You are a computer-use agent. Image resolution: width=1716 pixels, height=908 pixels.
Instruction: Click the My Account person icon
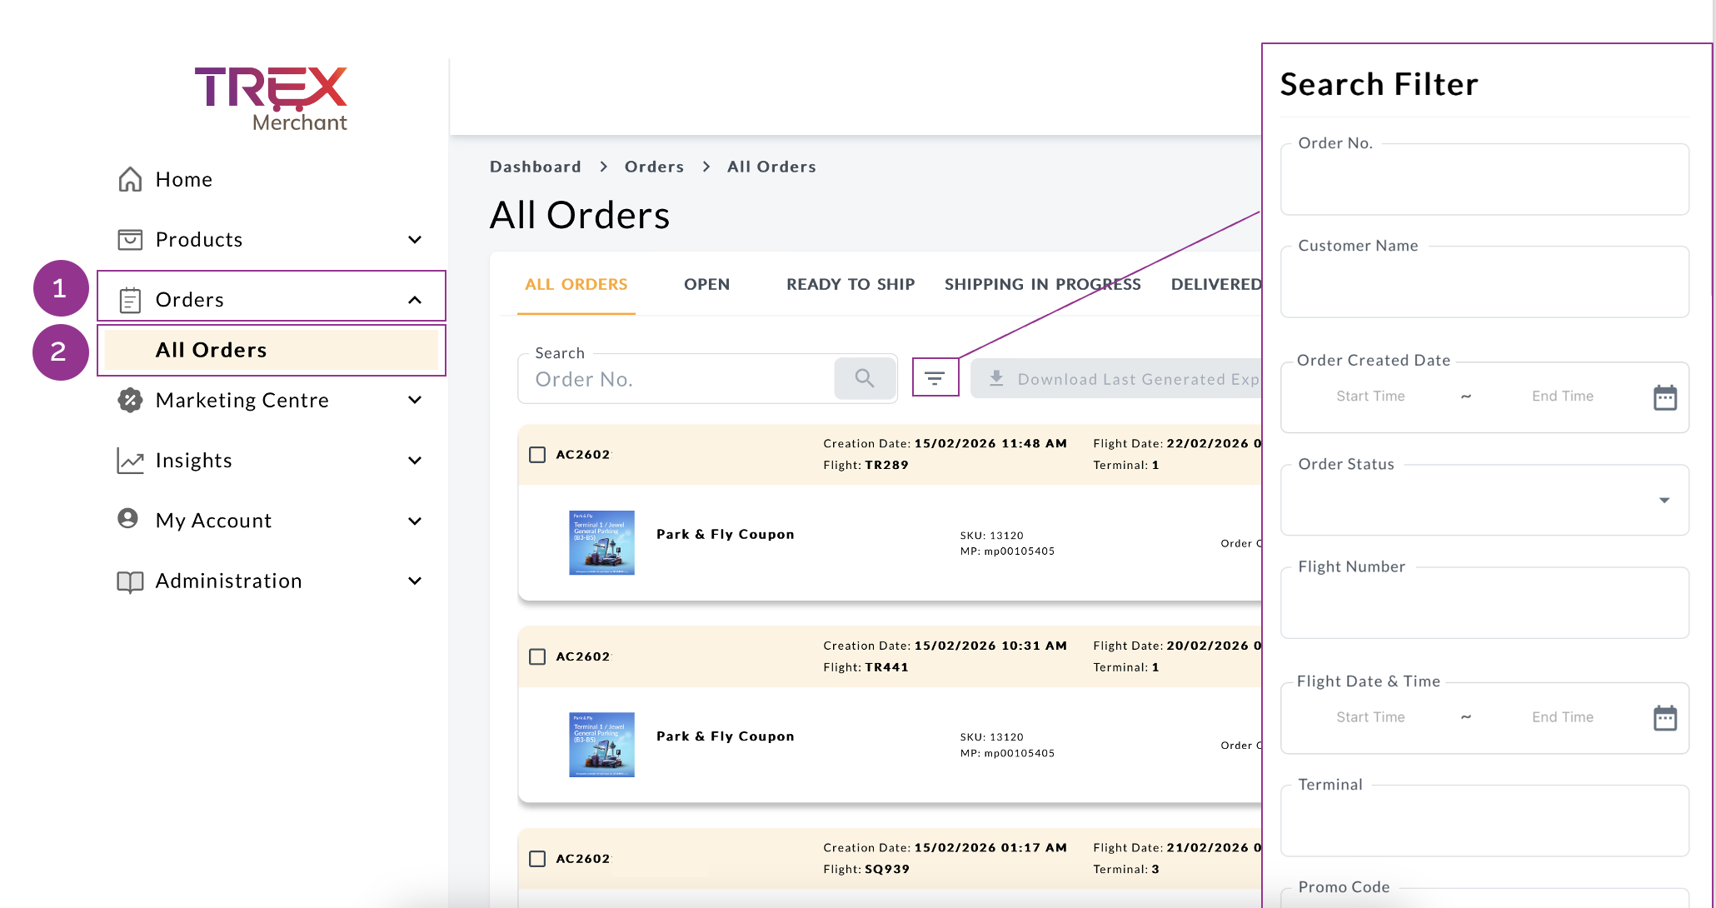click(x=128, y=519)
